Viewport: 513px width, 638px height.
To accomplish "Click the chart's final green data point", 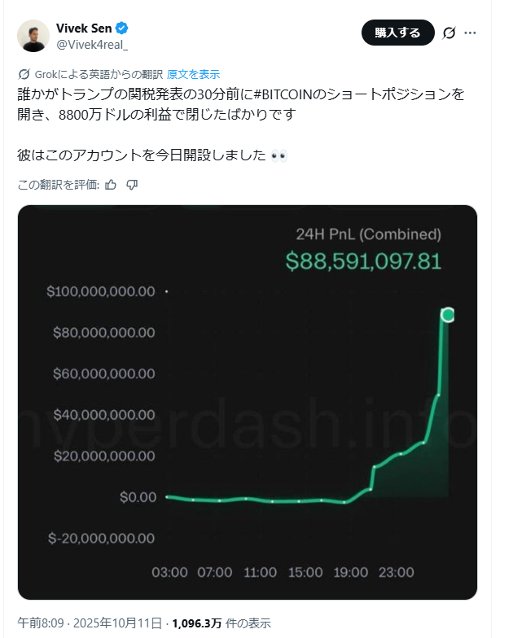I will pos(447,315).
